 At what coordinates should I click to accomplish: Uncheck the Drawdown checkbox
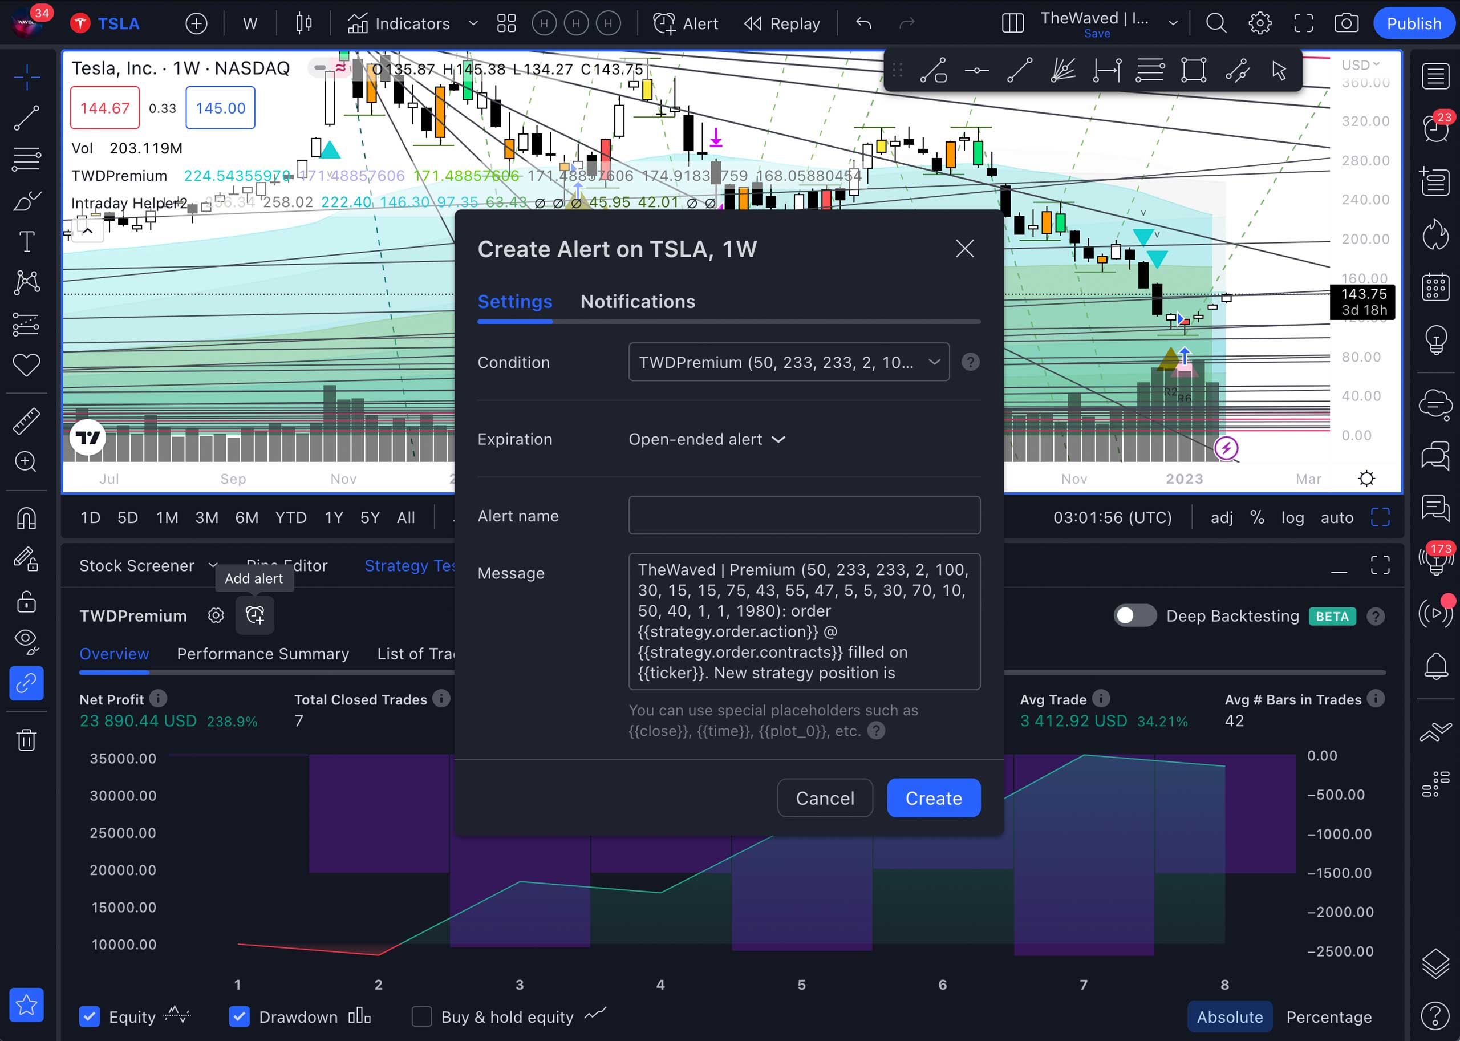coord(240,1016)
